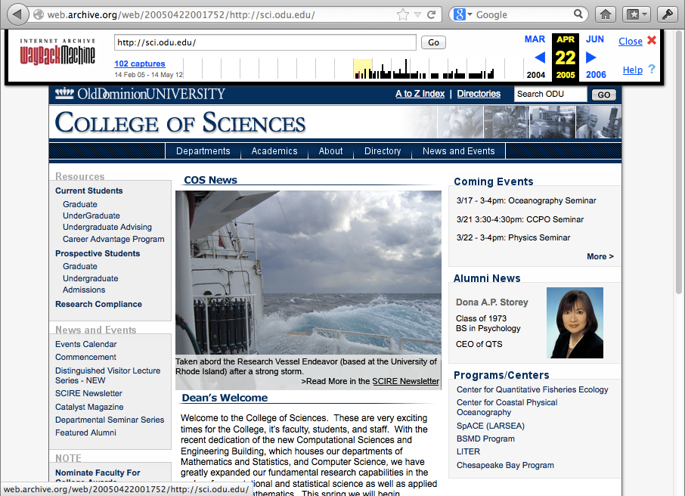Open the Departments nav menu
Viewport: 685px width, 496px height.
pyautogui.click(x=203, y=151)
